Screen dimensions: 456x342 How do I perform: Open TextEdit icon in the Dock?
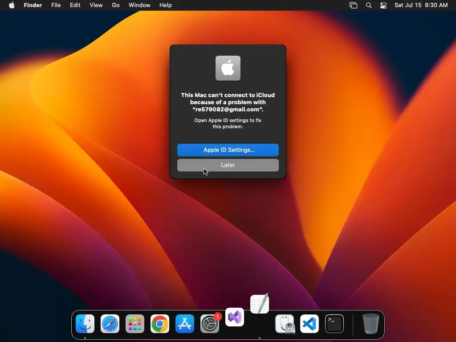click(260, 304)
